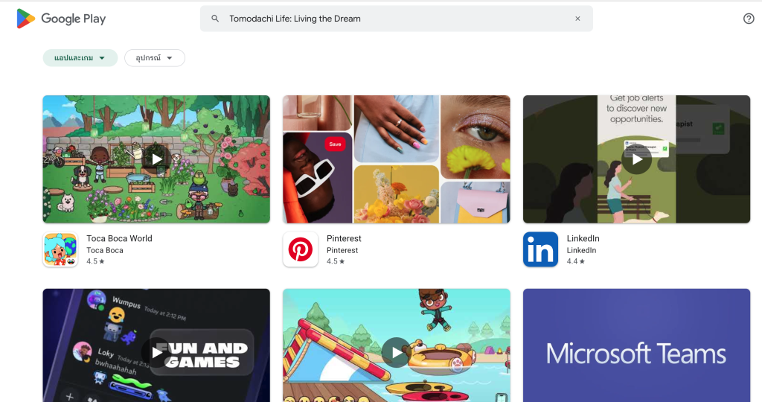Click the LinkedIn app icon
The height and width of the screenshot is (402, 762).
pyautogui.click(x=540, y=249)
